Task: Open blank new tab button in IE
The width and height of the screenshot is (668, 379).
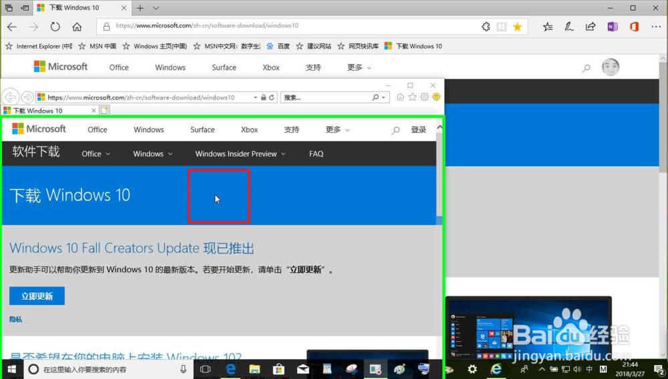Action: pyautogui.click(x=105, y=111)
